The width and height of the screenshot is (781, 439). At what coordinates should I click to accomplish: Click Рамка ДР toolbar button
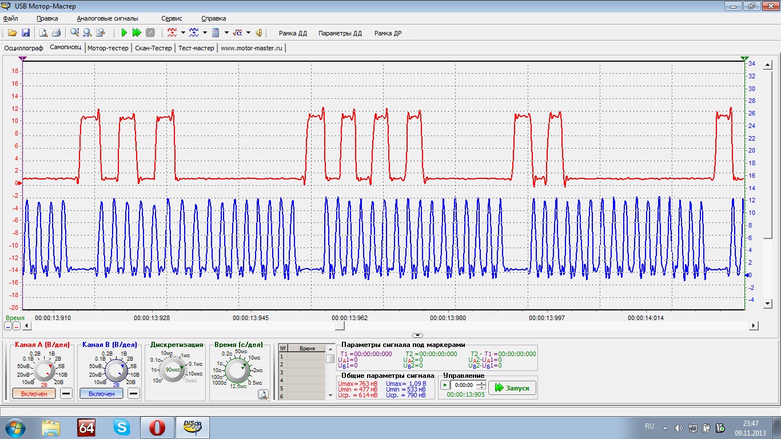[x=388, y=33]
